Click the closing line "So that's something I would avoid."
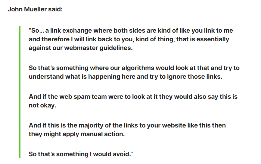Viewport: 261px width, 164px height. tap(81, 154)
